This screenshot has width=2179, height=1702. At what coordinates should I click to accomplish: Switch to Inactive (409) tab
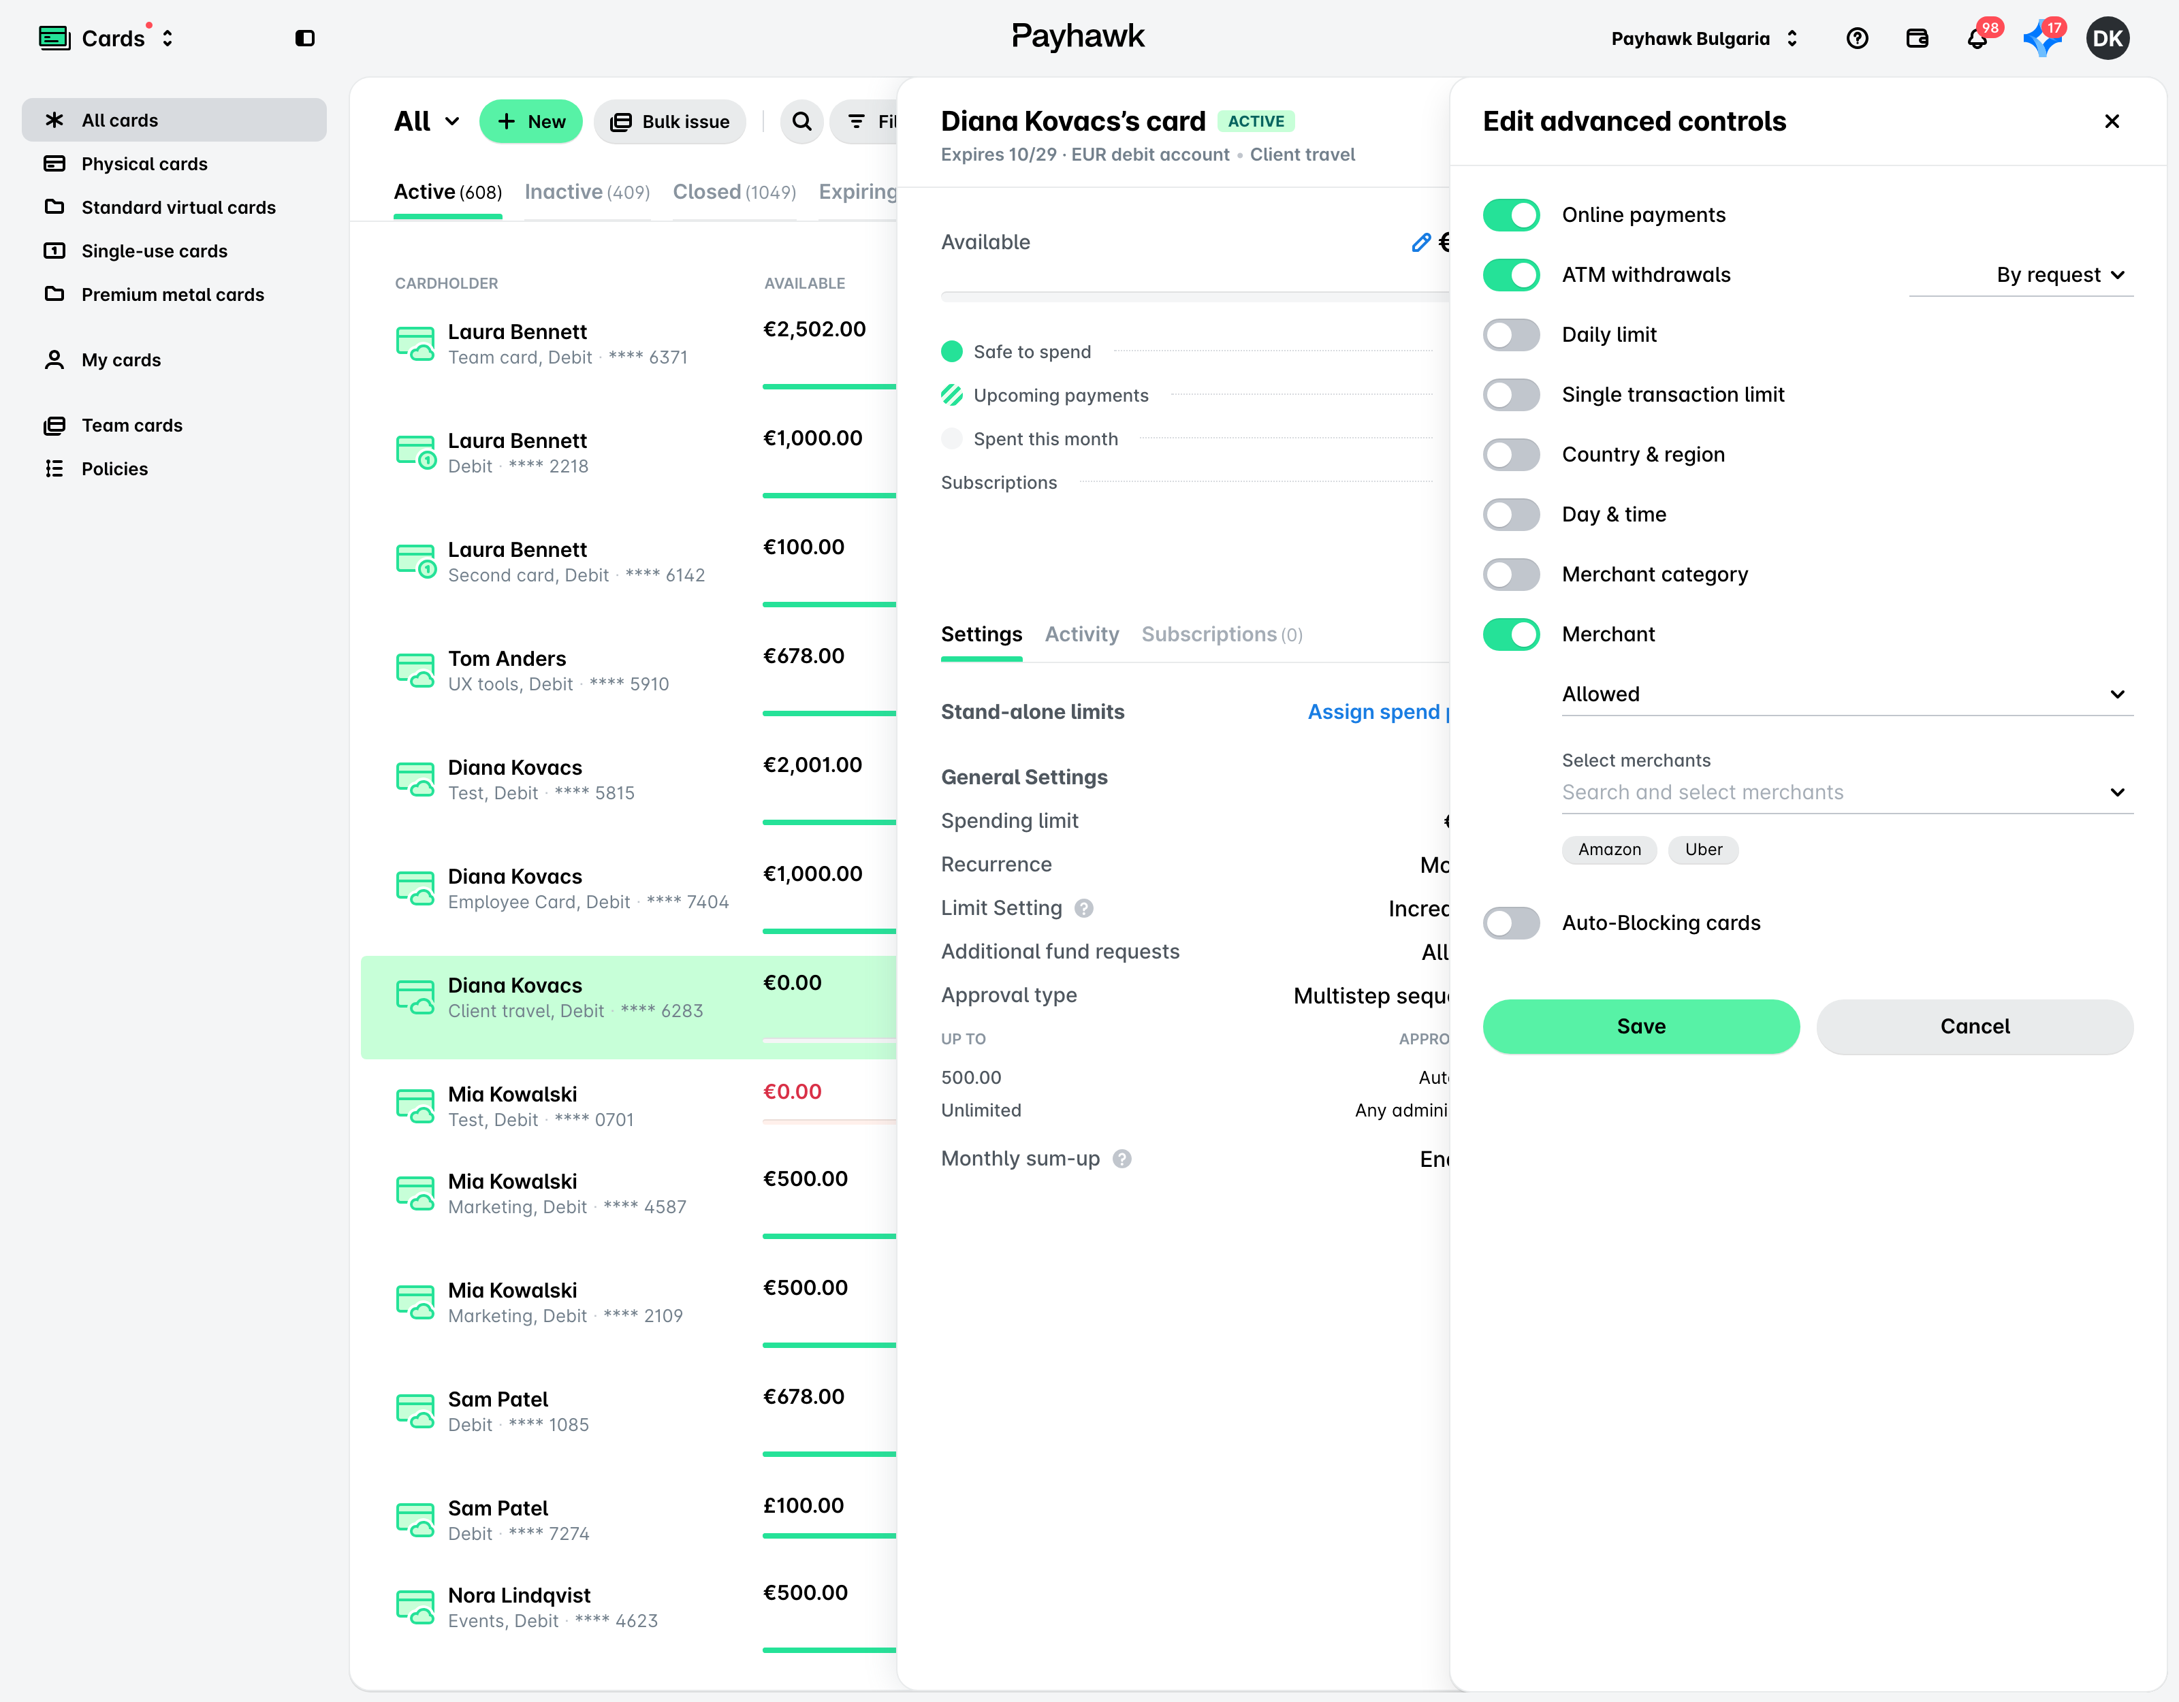pos(587,191)
